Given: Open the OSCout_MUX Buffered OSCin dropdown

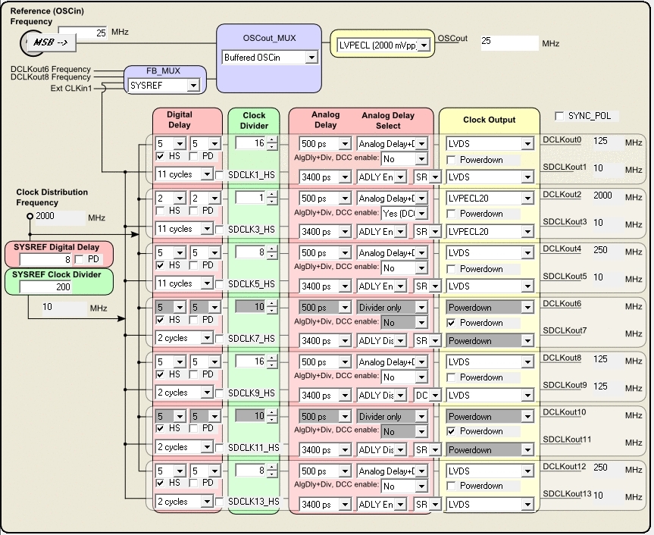Looking at the screenshot, I should pos(311,58).
